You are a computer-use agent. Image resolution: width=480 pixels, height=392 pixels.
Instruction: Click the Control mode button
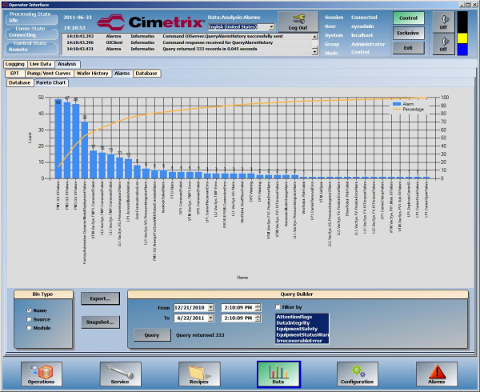coord(408,18)
